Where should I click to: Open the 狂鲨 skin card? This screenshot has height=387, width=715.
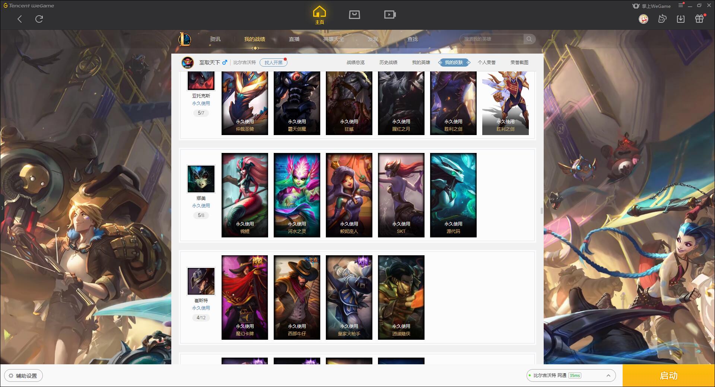(349, 103)
